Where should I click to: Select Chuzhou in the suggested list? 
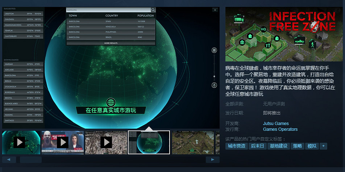23,19
